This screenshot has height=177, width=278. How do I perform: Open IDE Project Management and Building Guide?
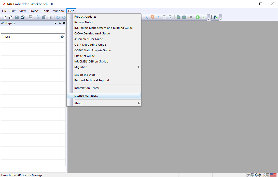tap(104, 28)
